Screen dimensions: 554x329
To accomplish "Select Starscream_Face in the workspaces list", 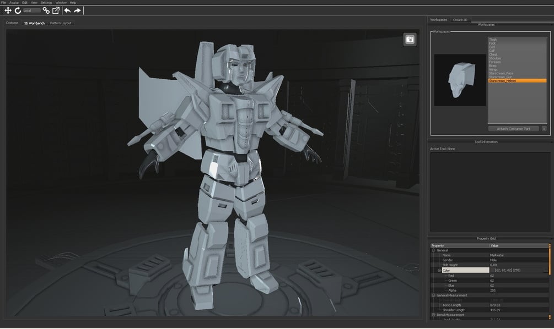I will tap(501, 73).
